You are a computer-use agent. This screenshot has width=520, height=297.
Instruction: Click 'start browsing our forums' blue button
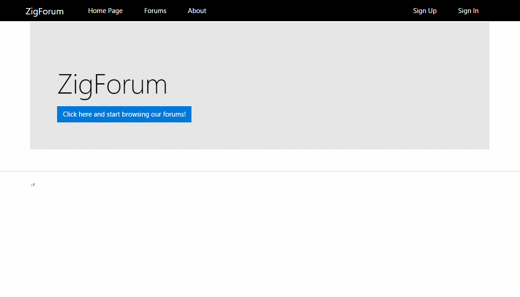pos(124,114)
